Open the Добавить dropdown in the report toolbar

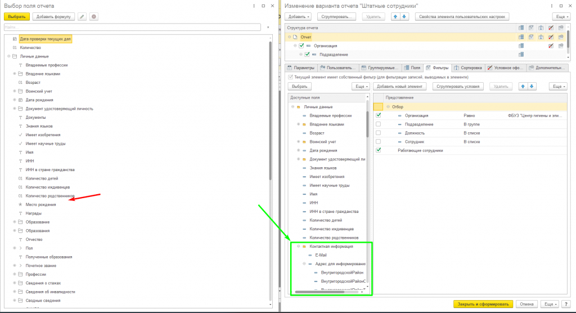[298, 16]
